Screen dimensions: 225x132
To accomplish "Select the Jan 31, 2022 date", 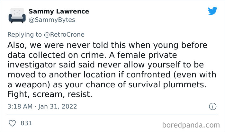I will pos(59,106).
